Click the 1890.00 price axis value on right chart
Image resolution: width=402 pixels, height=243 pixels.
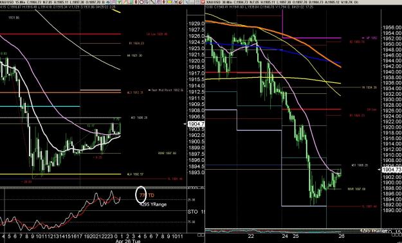pos(392,210)
